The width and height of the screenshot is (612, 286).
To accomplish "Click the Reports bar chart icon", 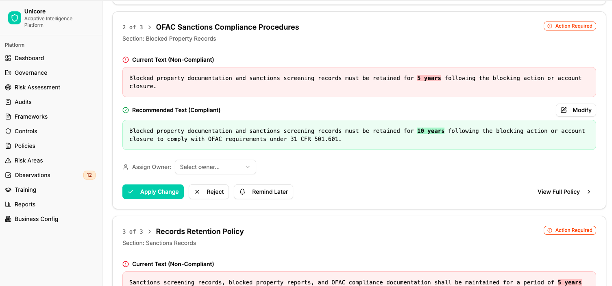I will tap(8, 204).
